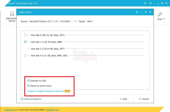Minimize the System Clone dialog
170x112 pixels.
click(141, 13)
